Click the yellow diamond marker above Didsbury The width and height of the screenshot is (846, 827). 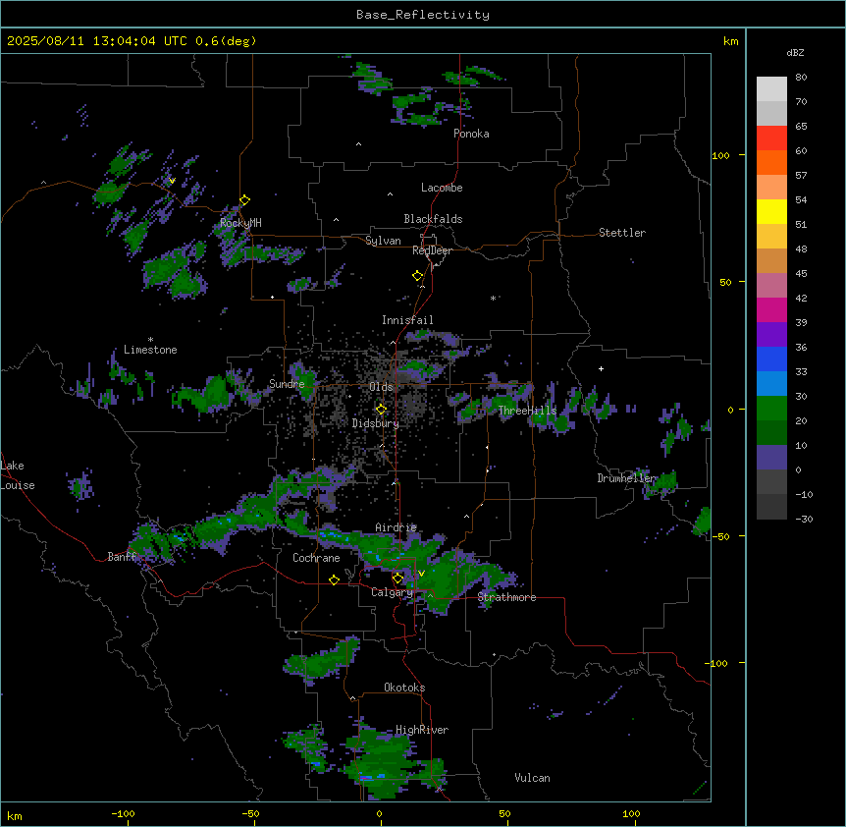coord(381,410)
